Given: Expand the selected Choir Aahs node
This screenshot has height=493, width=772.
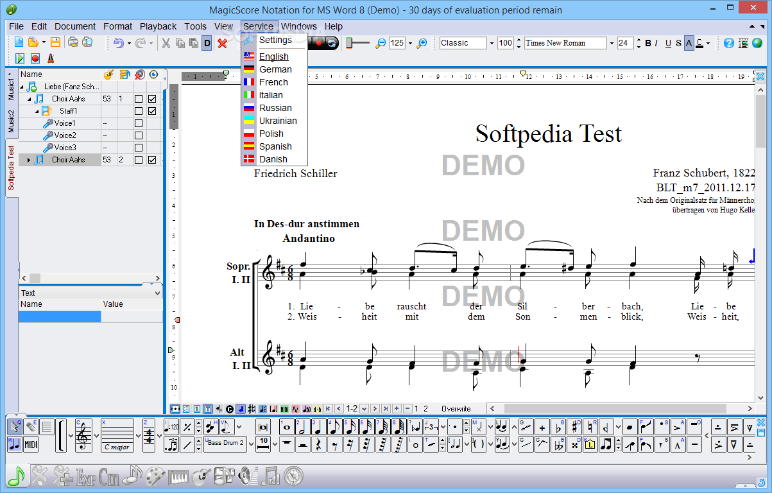Looking at the screenshot, I should 29,160.
